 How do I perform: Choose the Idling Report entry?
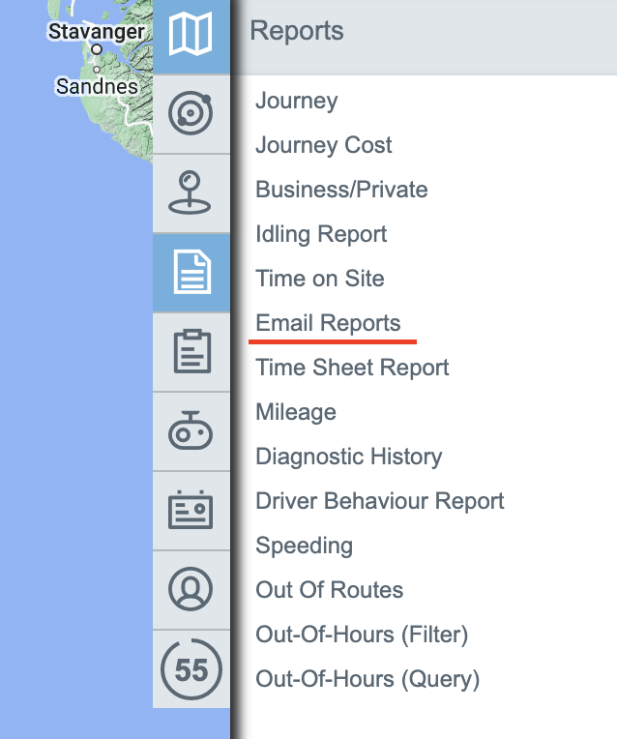click(x=321, y=234)
